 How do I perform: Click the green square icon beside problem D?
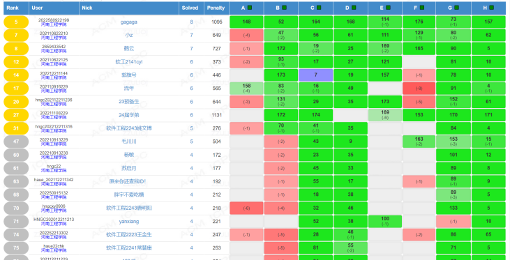pyautogui.click(x=354, y=8)
